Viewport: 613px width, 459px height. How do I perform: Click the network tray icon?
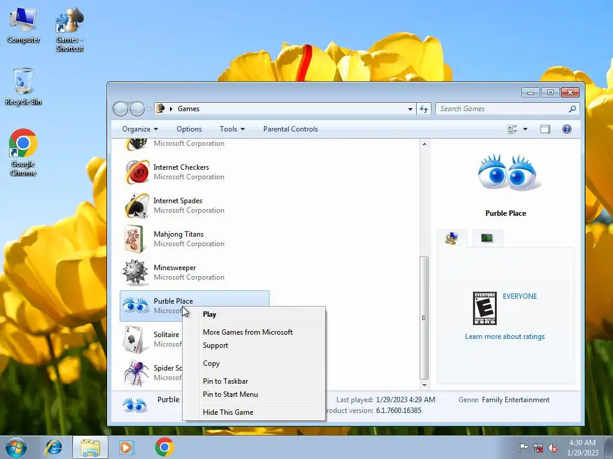[538, 448]
